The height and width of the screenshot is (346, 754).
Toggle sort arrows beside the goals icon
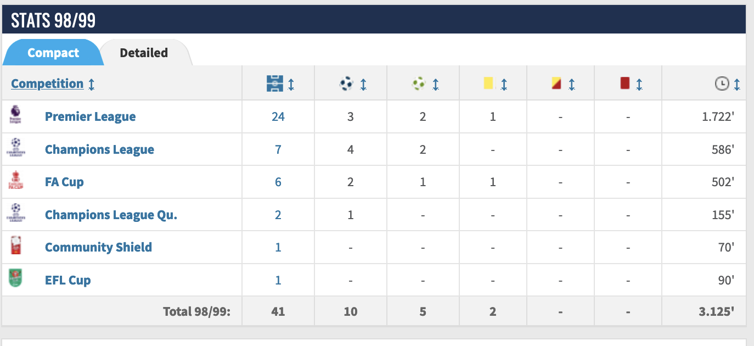pos(363,85)
